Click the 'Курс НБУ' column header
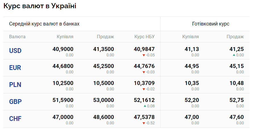The image size is (255, 130). pos(144,37)
